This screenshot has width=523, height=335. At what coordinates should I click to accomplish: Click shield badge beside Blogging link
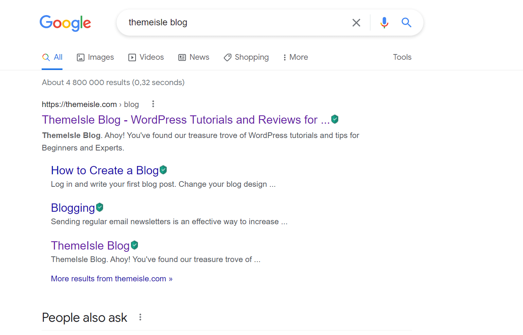click(100, 207)
